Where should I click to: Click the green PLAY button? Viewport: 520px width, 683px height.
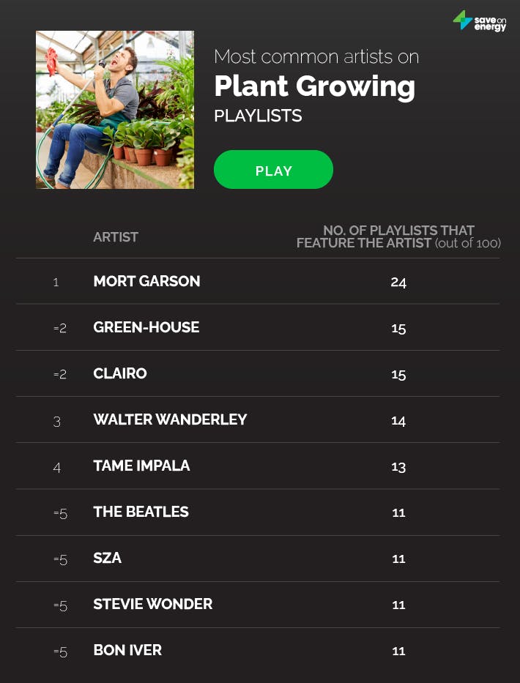click(273, 170)
